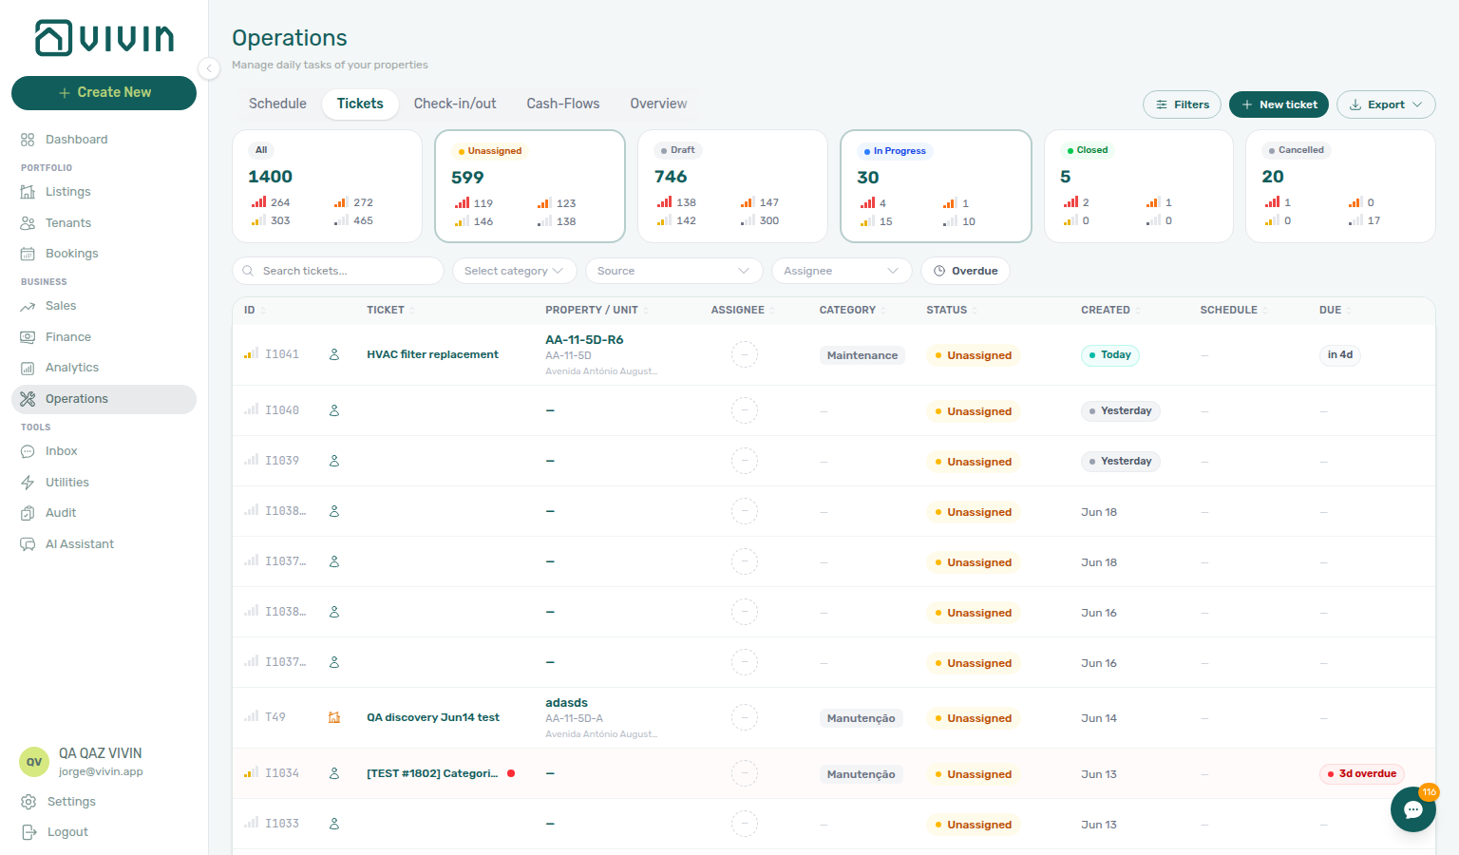Open the Cash-Flows tab
Screen dimensions: 1459x855
[563, 104]
